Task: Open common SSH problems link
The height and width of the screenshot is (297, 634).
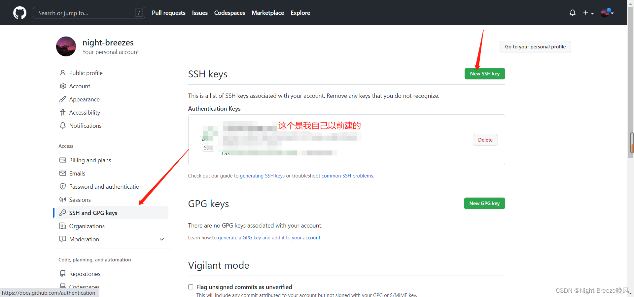Action: click(x=347, y=176)
